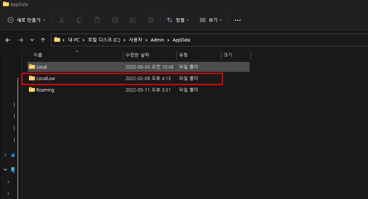Screen dimensions: 368x199
Task: Click date 2022-02-08 오후 4:13
Action: 148,79
